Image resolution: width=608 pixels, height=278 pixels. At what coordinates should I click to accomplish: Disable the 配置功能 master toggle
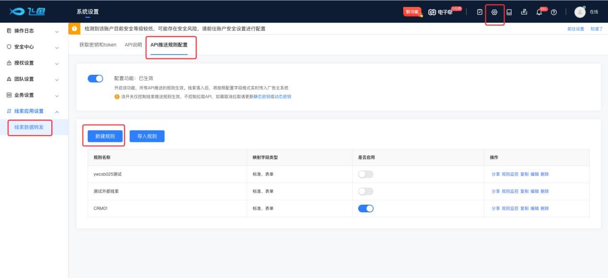(x=95, y=79)
